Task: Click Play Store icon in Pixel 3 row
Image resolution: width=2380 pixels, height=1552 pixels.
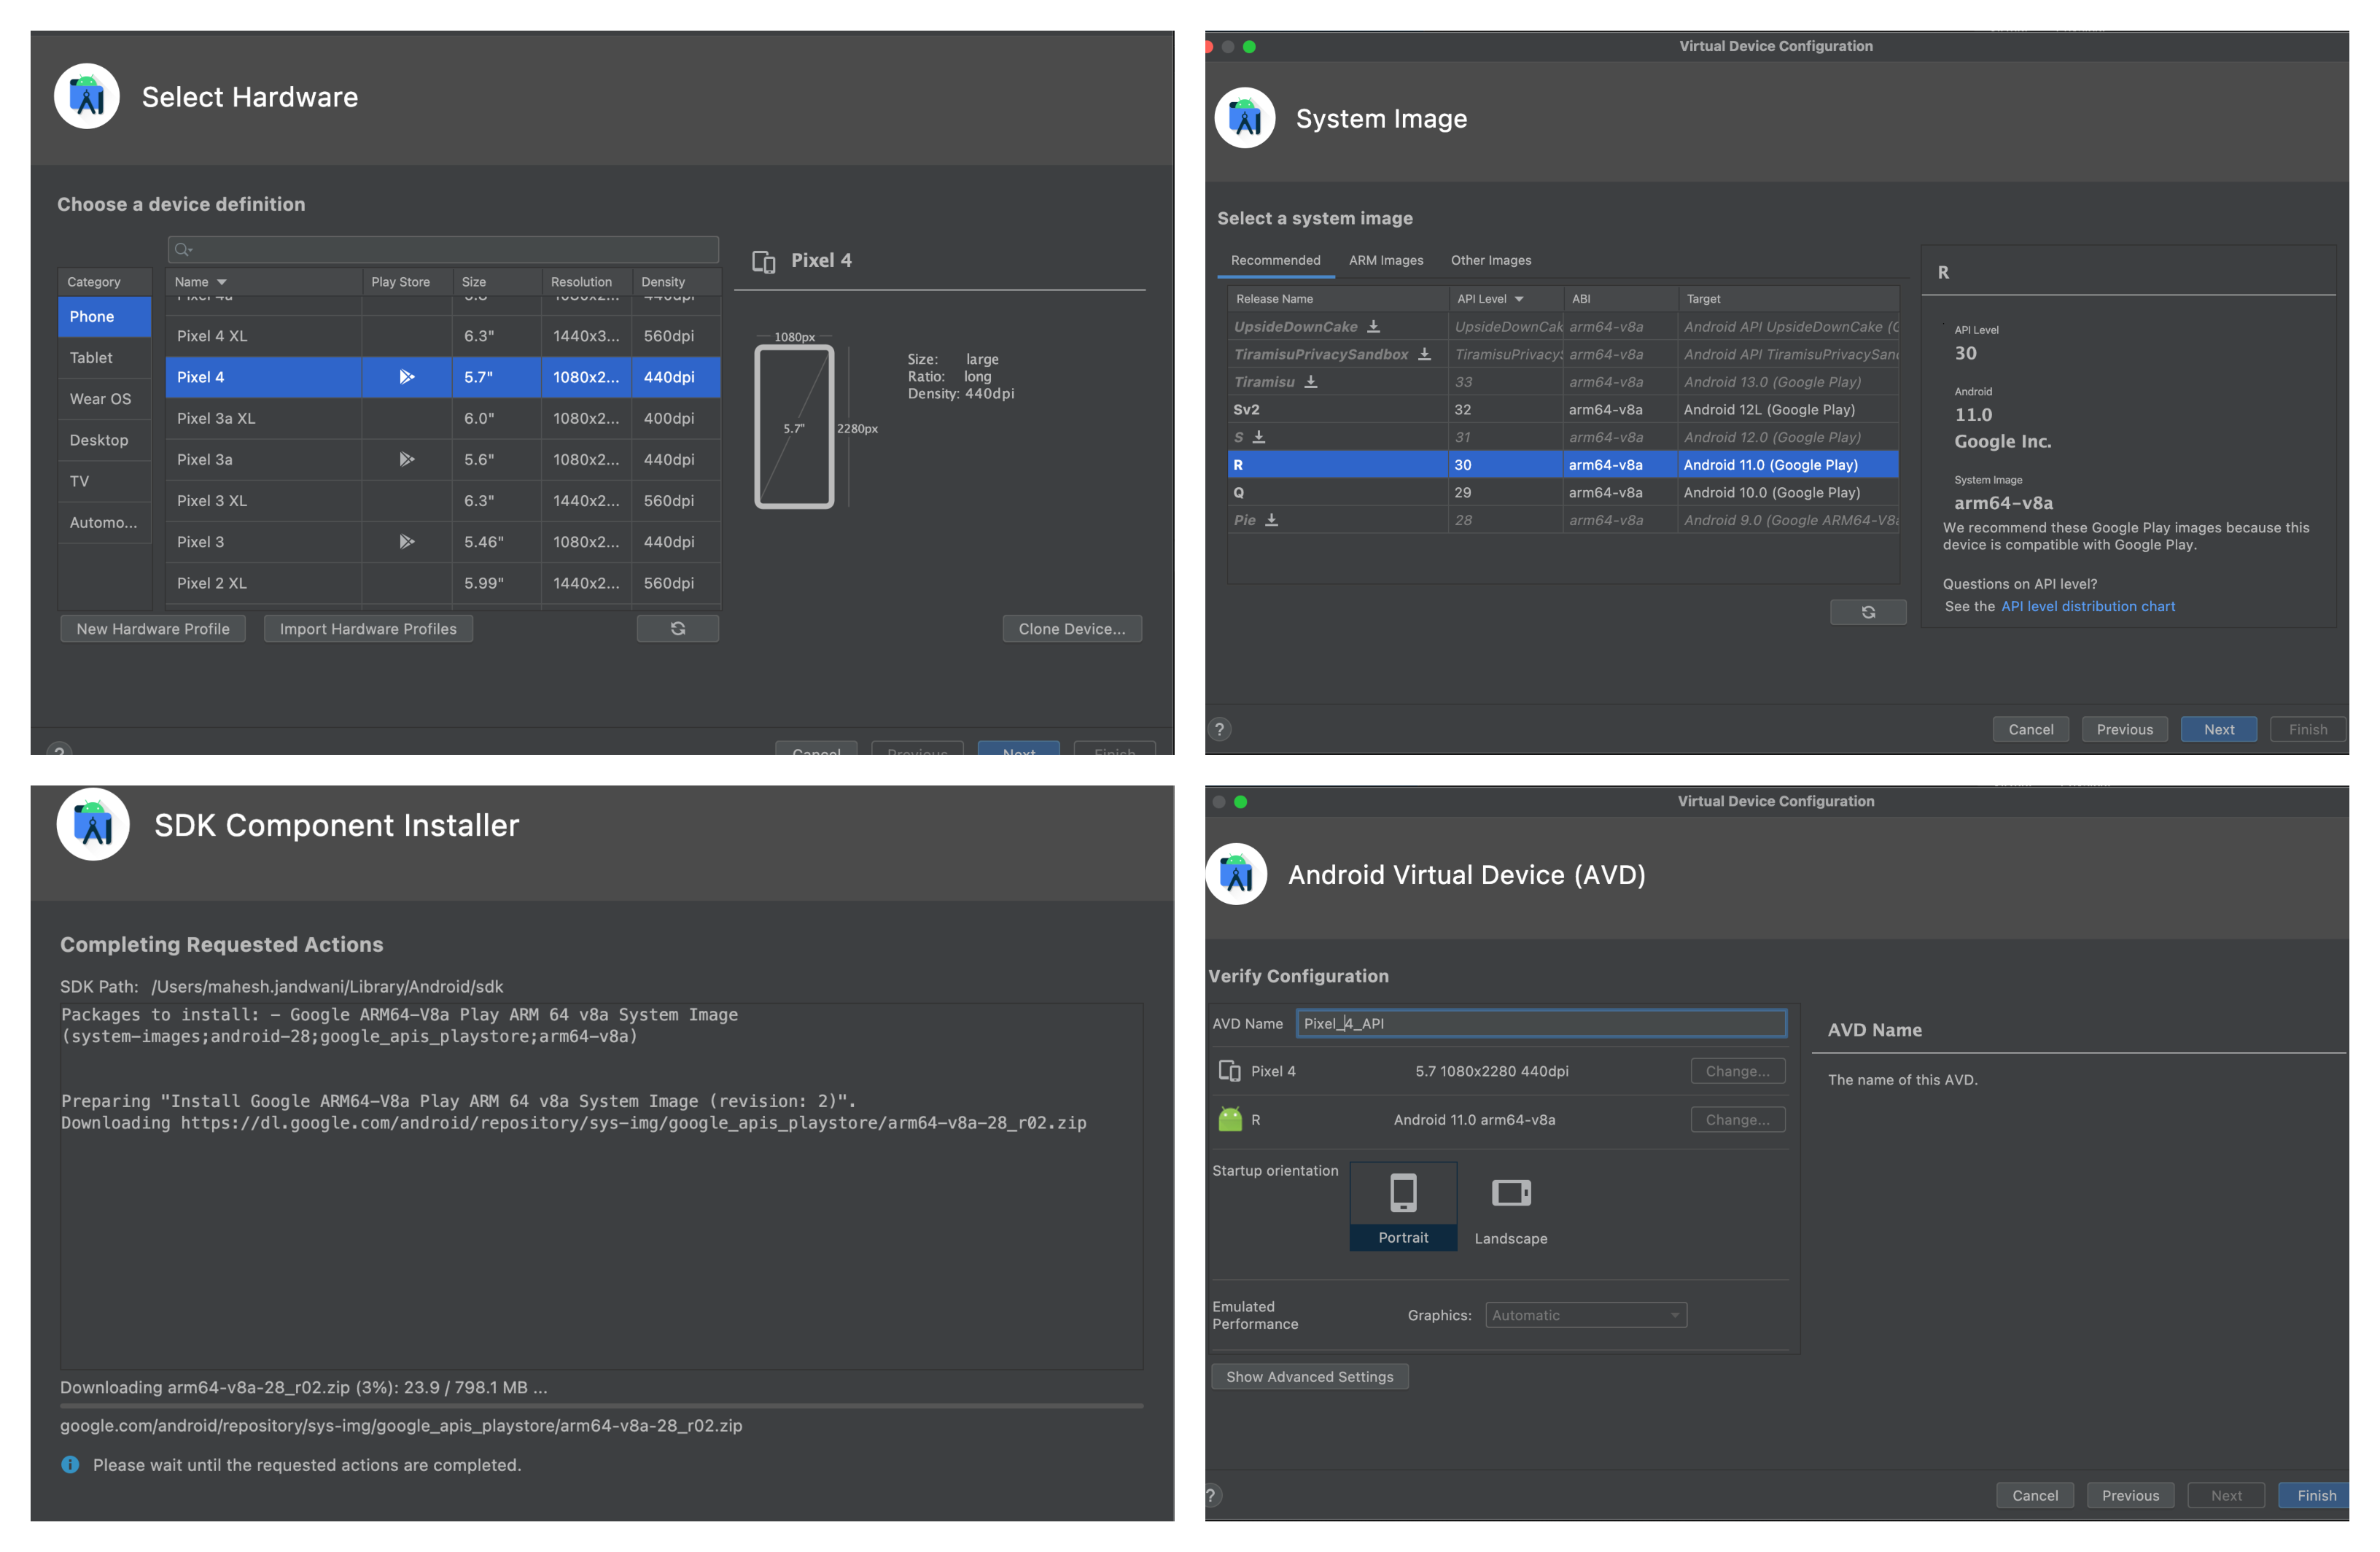Action: [x=406, y=541]
